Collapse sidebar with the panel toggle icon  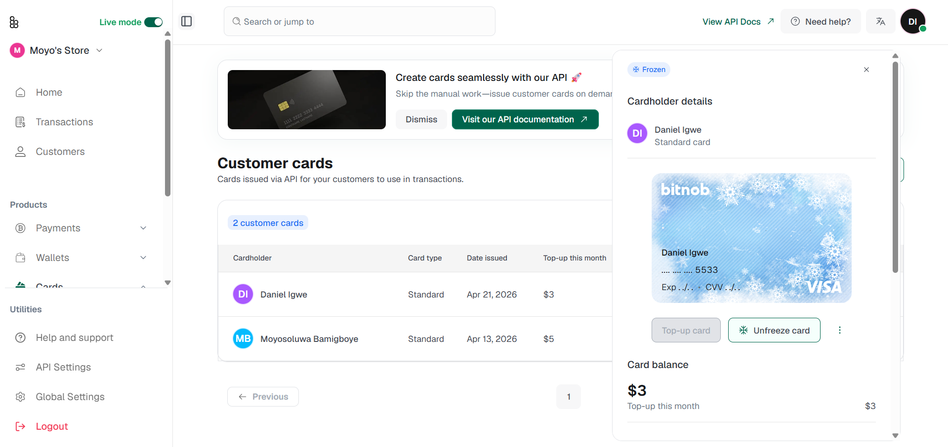pos(186,21)
